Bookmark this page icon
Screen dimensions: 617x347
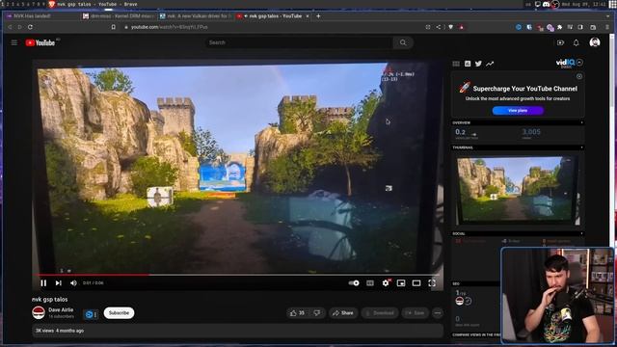click(114, 27)
